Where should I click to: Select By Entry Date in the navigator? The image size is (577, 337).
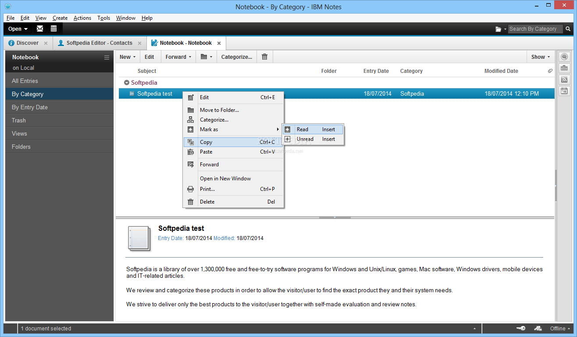pos(60,107)
